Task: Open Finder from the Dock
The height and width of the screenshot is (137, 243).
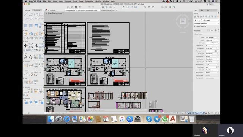Action: pyautogui.click(x=50, y=119)
